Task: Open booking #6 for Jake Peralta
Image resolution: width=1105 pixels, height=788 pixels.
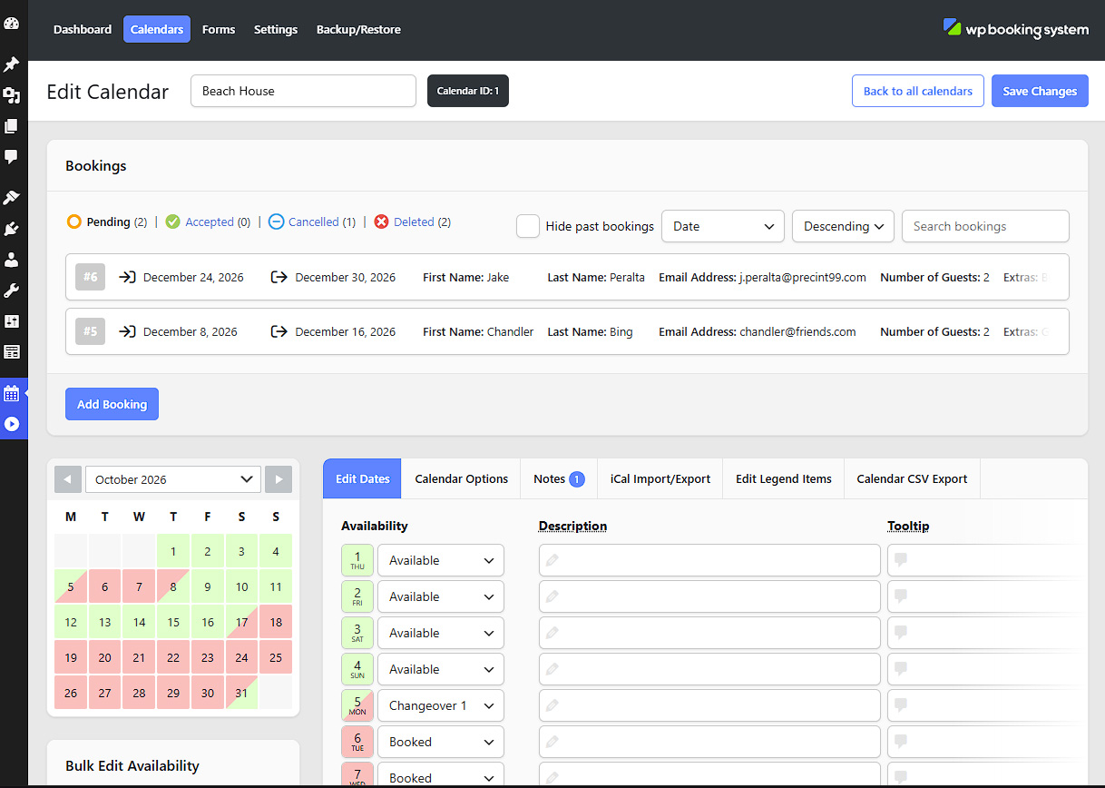Action: pos(567,277)
